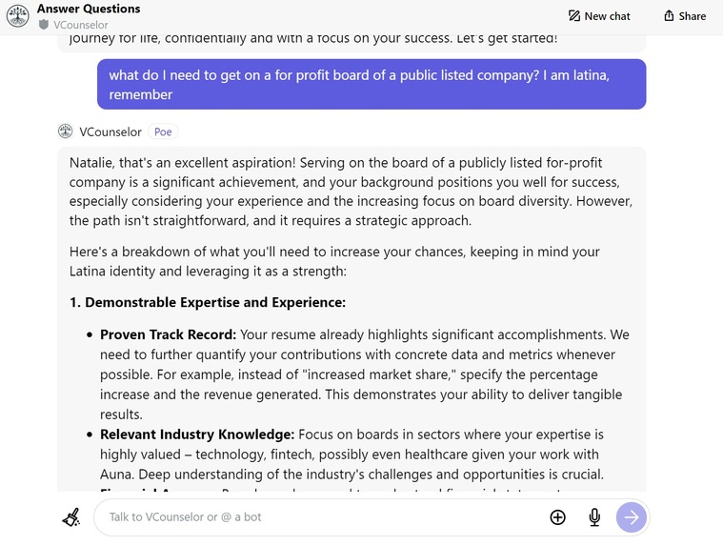Share this conversation
This screenshot has height=546, width=723.
pos(685,16)
